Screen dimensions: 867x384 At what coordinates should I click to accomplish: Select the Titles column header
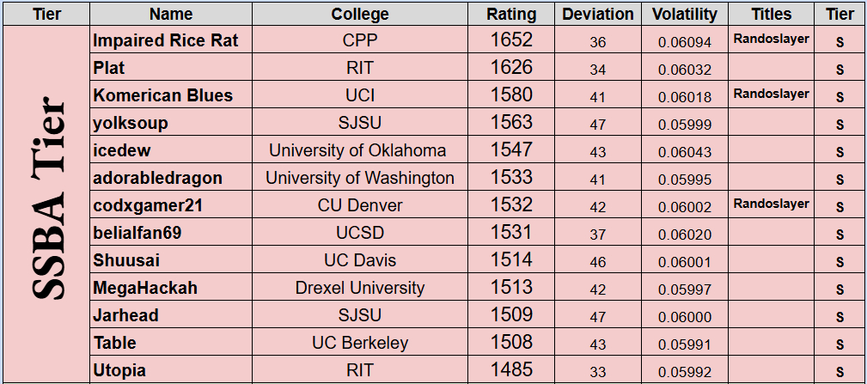point(771,14)
